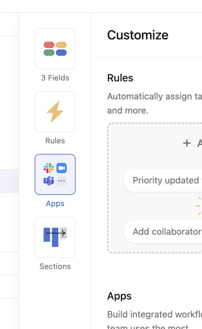Open the 3 Fields colored pills icon
This screenshot has width=202, height=329.
click(55, 49)
